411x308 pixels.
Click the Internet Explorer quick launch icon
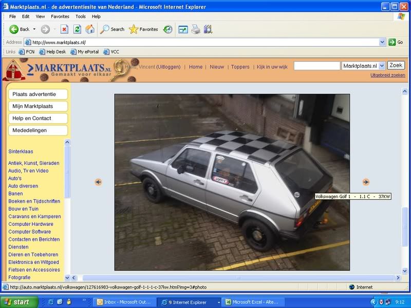[51, 302]
